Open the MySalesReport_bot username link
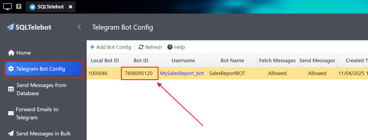The height and width of the screenshot is (140, 368). 182,73
